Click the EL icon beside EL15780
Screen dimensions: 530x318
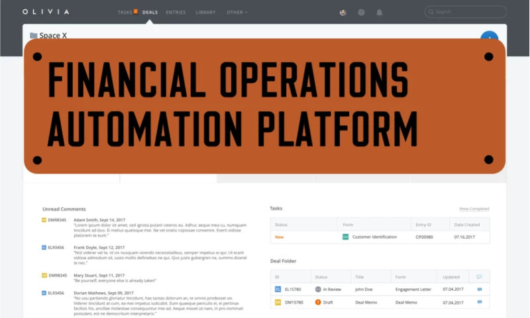point(278,290)
